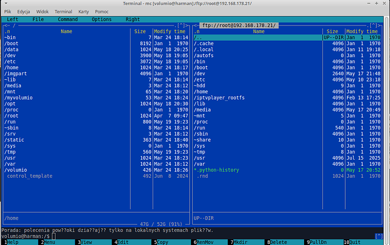Open the Terminal menu

coord(63,12)
